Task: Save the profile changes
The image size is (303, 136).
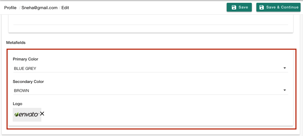Action: (x=239, y=7)
